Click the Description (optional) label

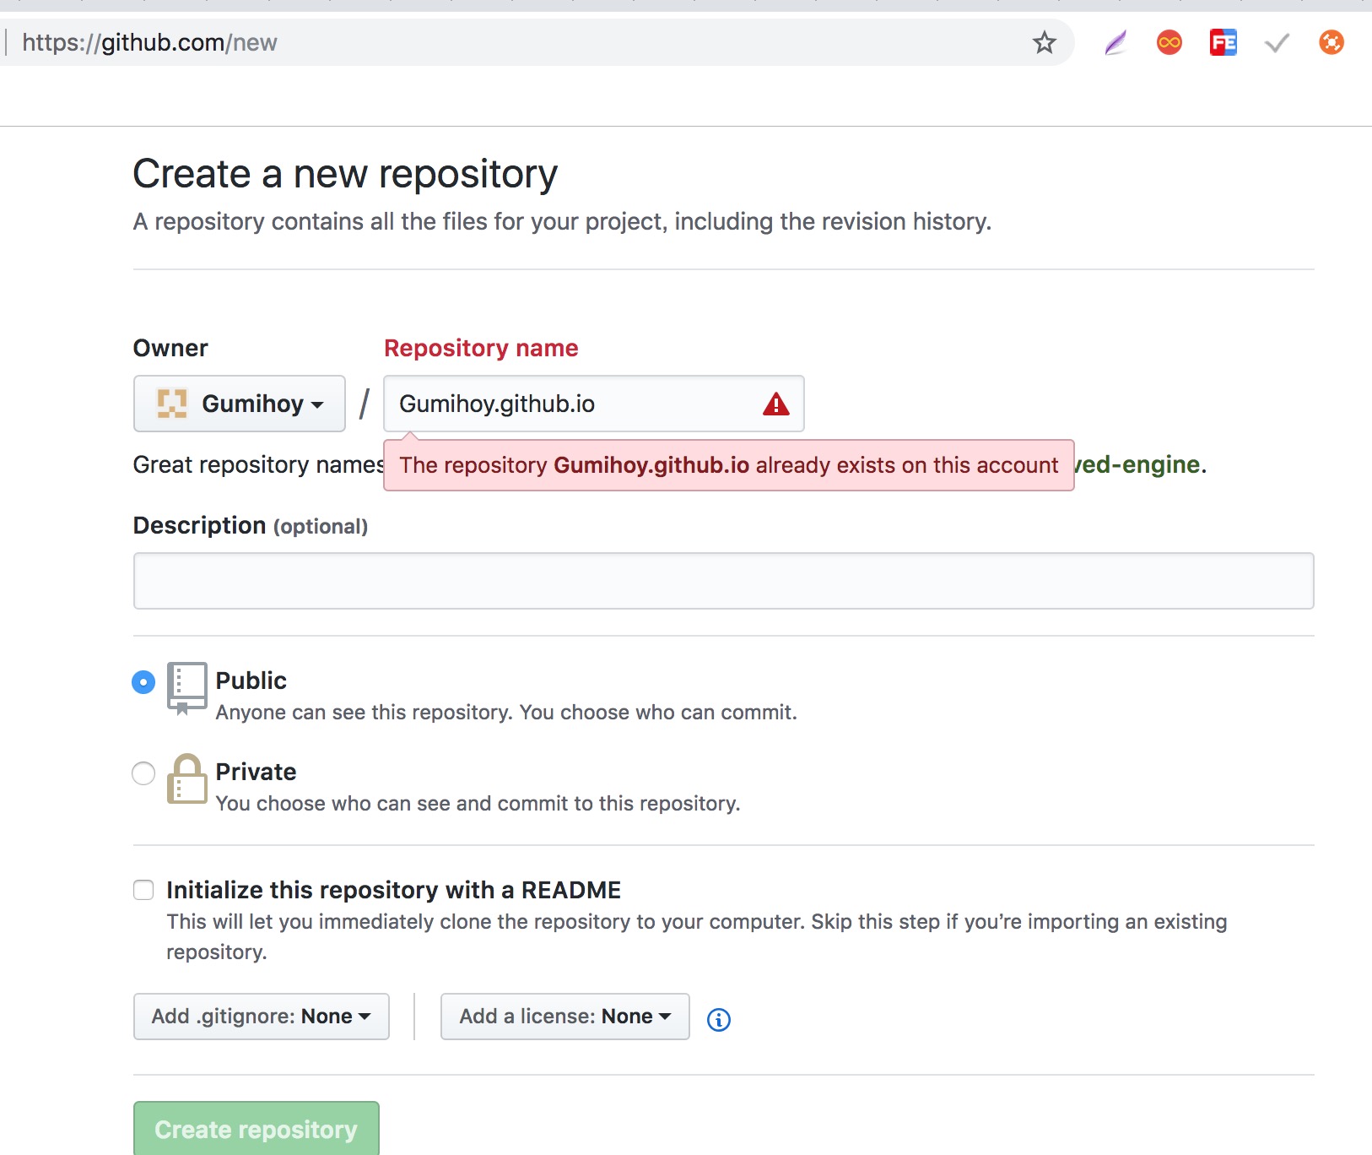(251, 525)
